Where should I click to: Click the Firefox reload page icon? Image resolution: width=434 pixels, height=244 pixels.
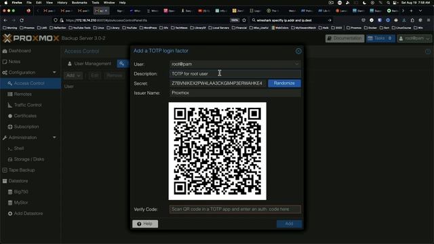pos(22,20)
